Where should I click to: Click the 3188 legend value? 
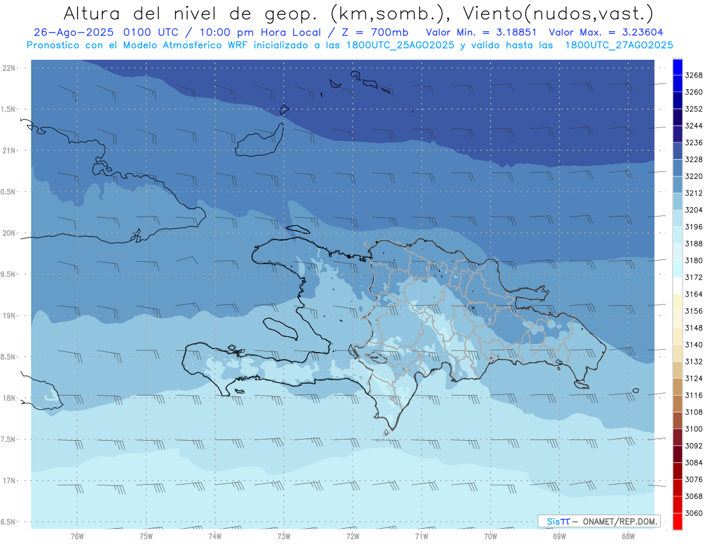pos(694,244)
